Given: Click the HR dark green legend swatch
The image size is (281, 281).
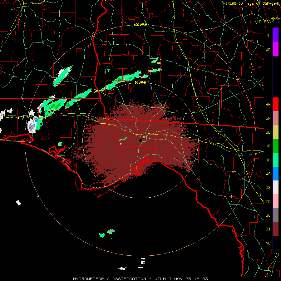Looking at the screenshot, I should tap(276, 146).
